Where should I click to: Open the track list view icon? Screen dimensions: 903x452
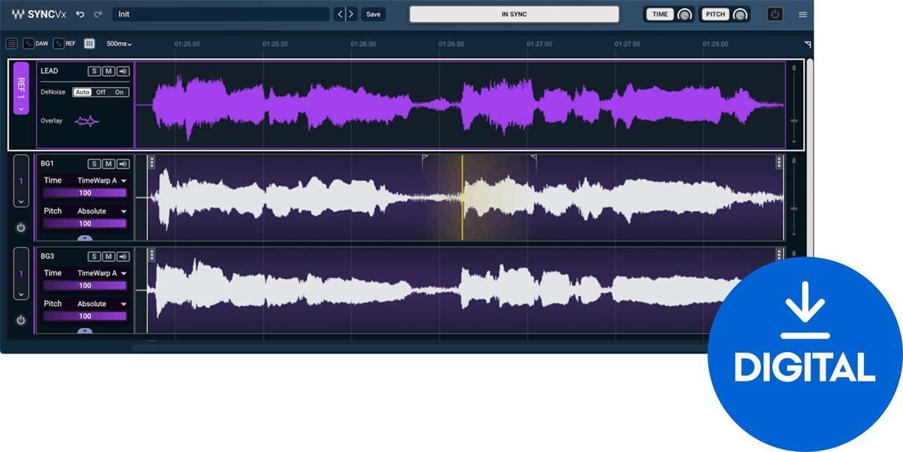pyautogui.click(x=11, y=44)
